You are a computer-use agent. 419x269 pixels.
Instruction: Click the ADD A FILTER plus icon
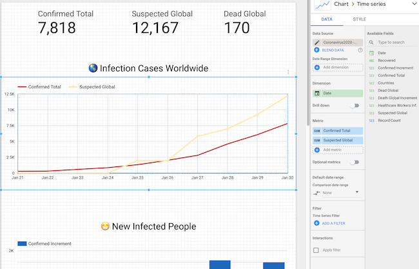[x=317, y=223]
